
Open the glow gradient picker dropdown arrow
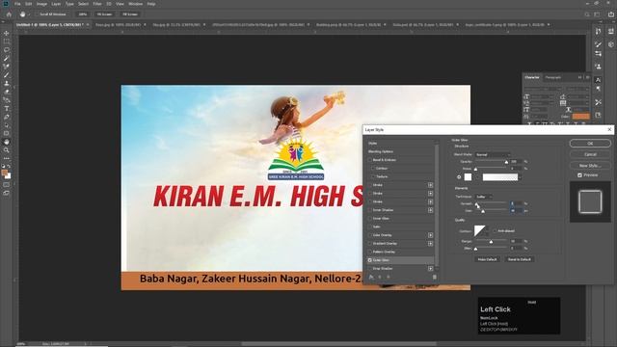pyautogui.click(x=520, y=177)
